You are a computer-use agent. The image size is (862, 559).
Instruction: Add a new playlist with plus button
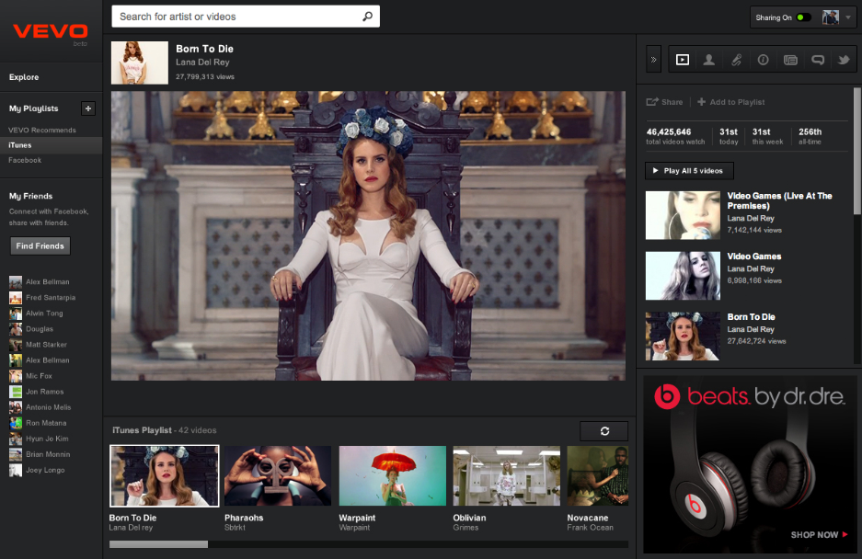[88, 108]
